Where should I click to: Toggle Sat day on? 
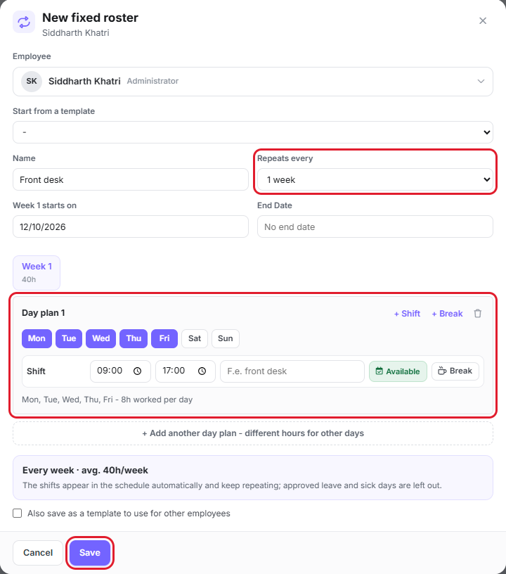(x=195, y=338)
